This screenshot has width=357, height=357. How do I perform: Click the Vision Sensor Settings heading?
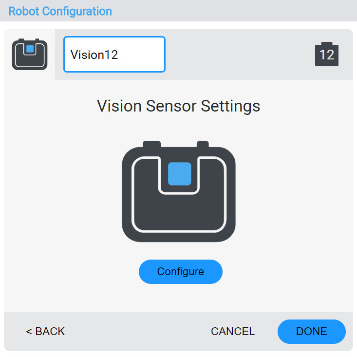click(x=179, y=106)
